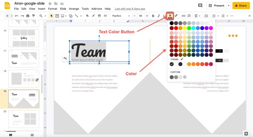This screenshot has height=137, width=253.
Task: Star the Airon-google-slide presentation
Action: pyautogui.click(x=50, y=4)
